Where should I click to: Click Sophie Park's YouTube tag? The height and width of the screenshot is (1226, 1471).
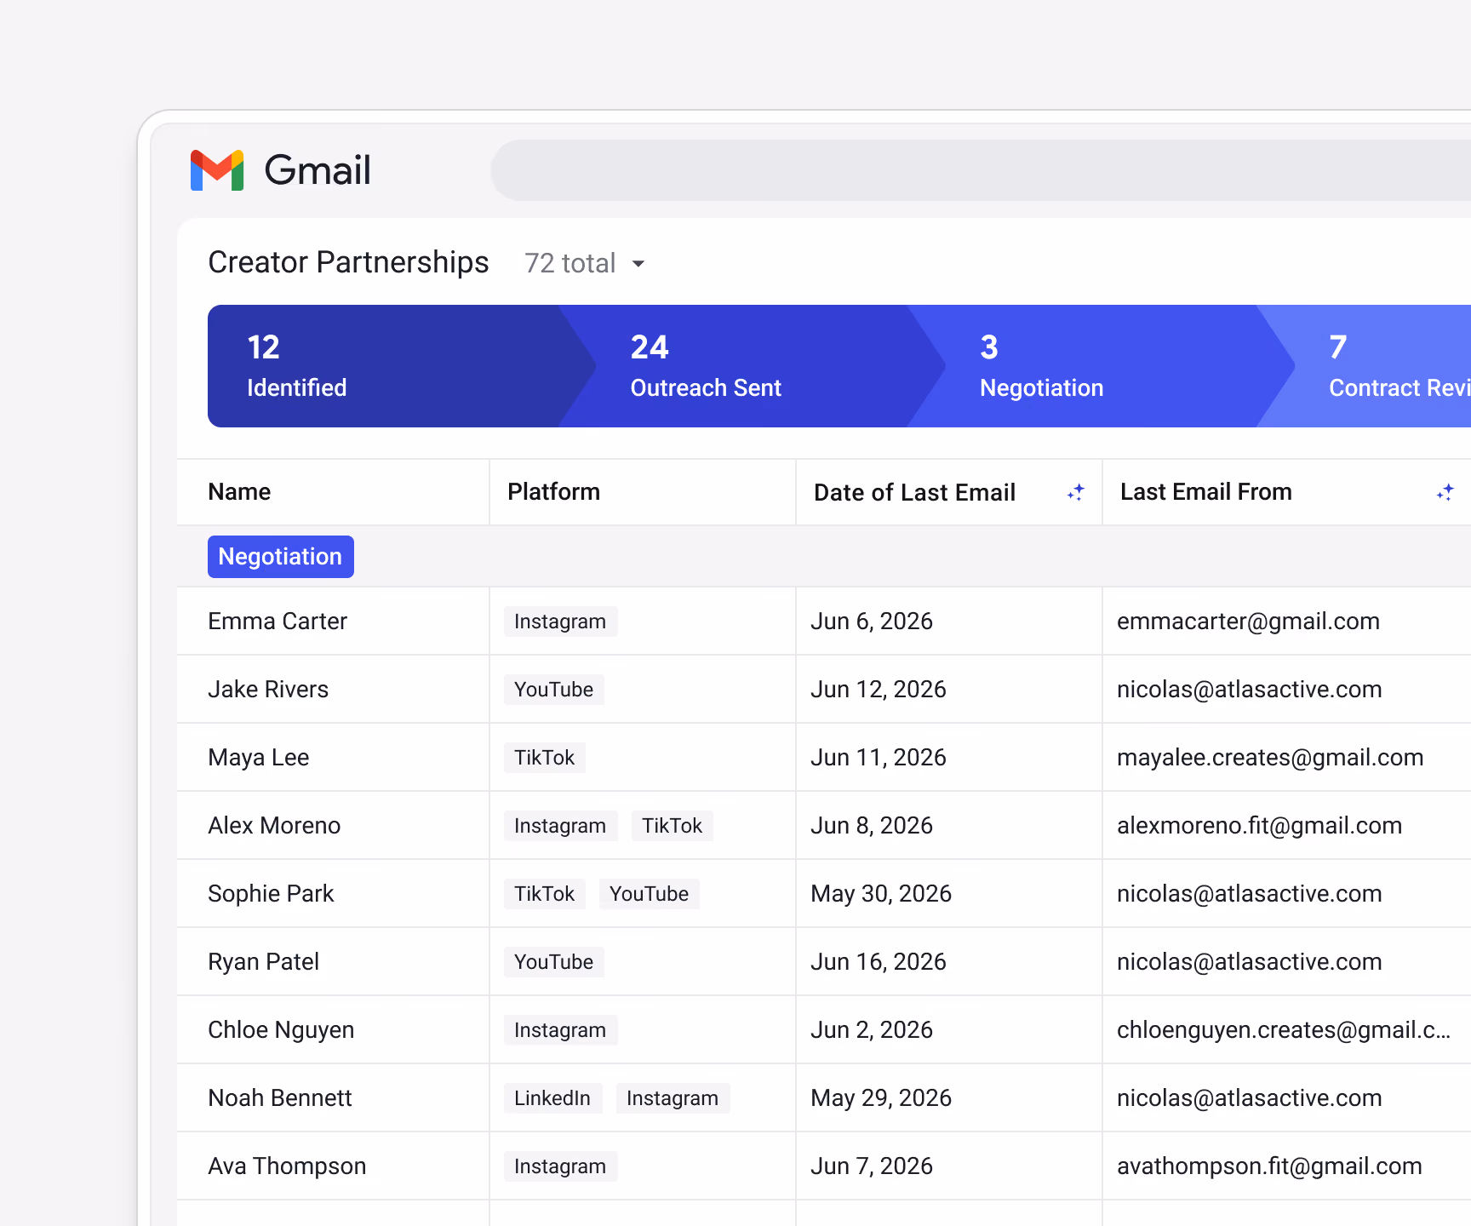pyautogui.click(x=649, y=894)
